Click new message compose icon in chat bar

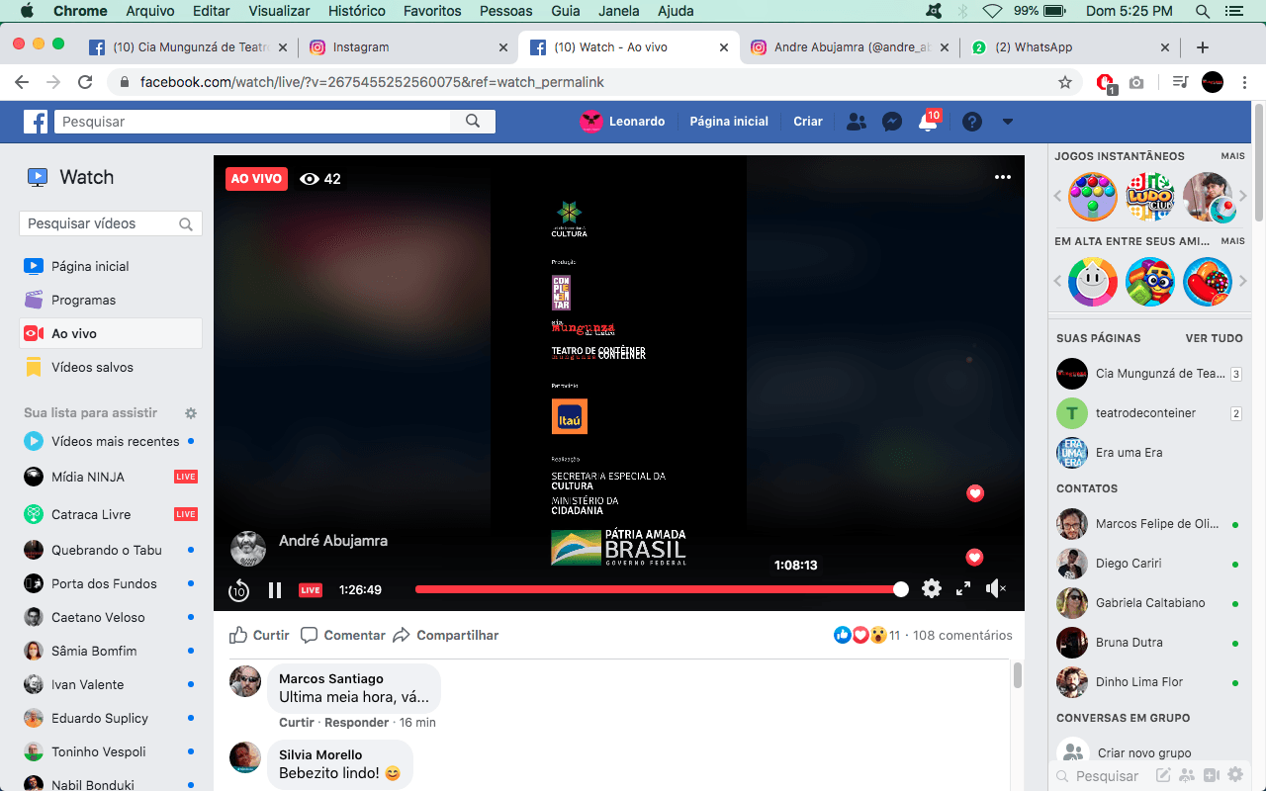pyautogui.click(x=1164, y=776)
